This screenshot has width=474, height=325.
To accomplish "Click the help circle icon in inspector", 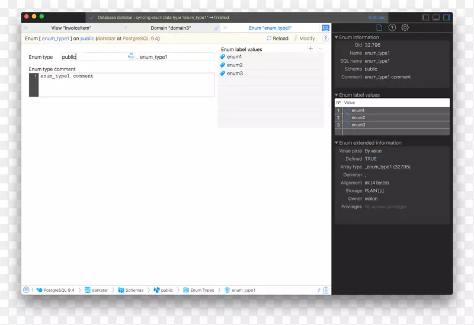I will point(392,28).
